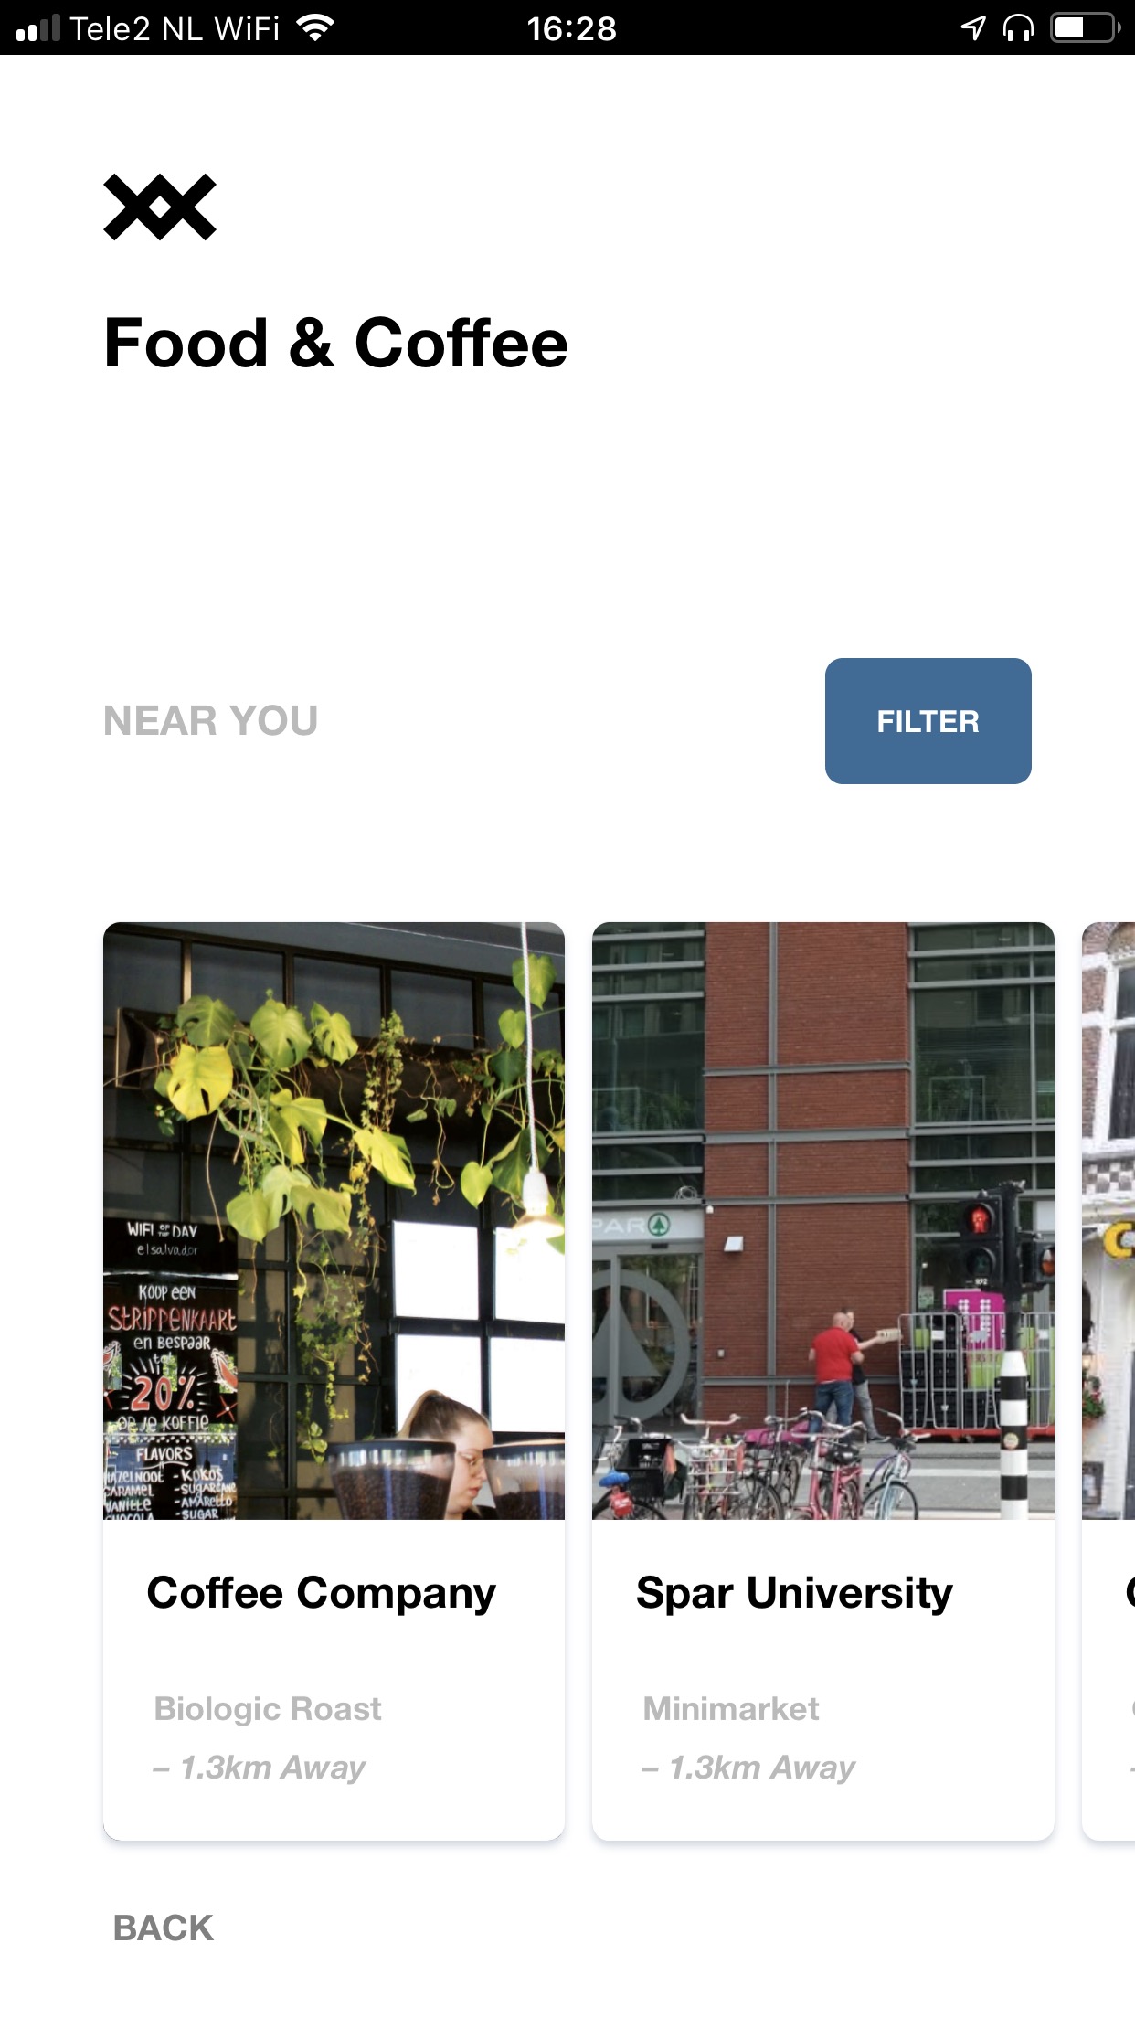Select the Biologic Roast subtitle
1135x2018 pixels.
point(268,1708)
